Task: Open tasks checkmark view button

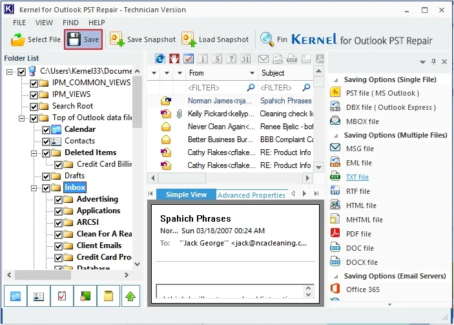Action: [61, 296]
